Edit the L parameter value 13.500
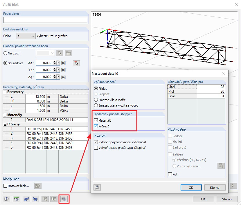This screenshot has width=241, height=205. (x=36, y=96)
